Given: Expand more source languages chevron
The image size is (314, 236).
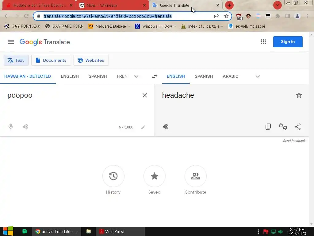Looking at the screenshot, I should 136,77.
